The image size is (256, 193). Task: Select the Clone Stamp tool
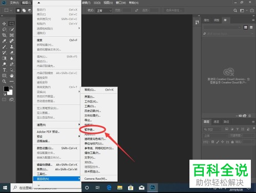tap(12, 47)
